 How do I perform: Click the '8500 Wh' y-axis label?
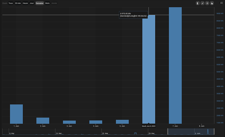click(220, 21)
